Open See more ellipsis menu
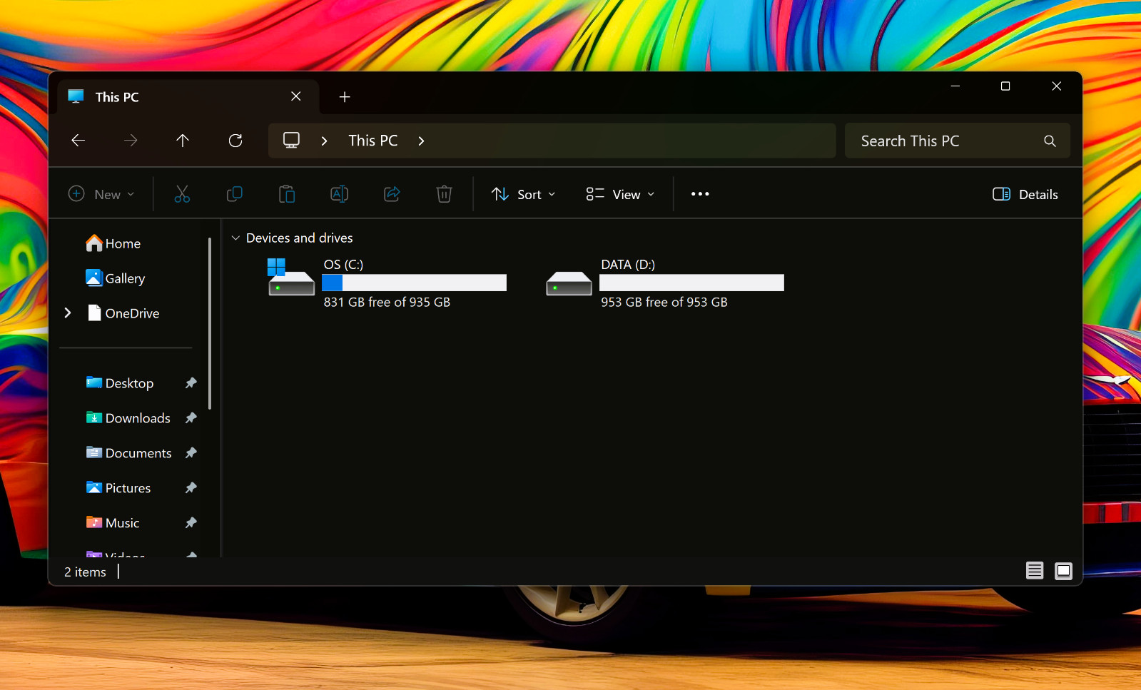Image resolution: width=1141 pixels, height=690 pixels. 700,194
